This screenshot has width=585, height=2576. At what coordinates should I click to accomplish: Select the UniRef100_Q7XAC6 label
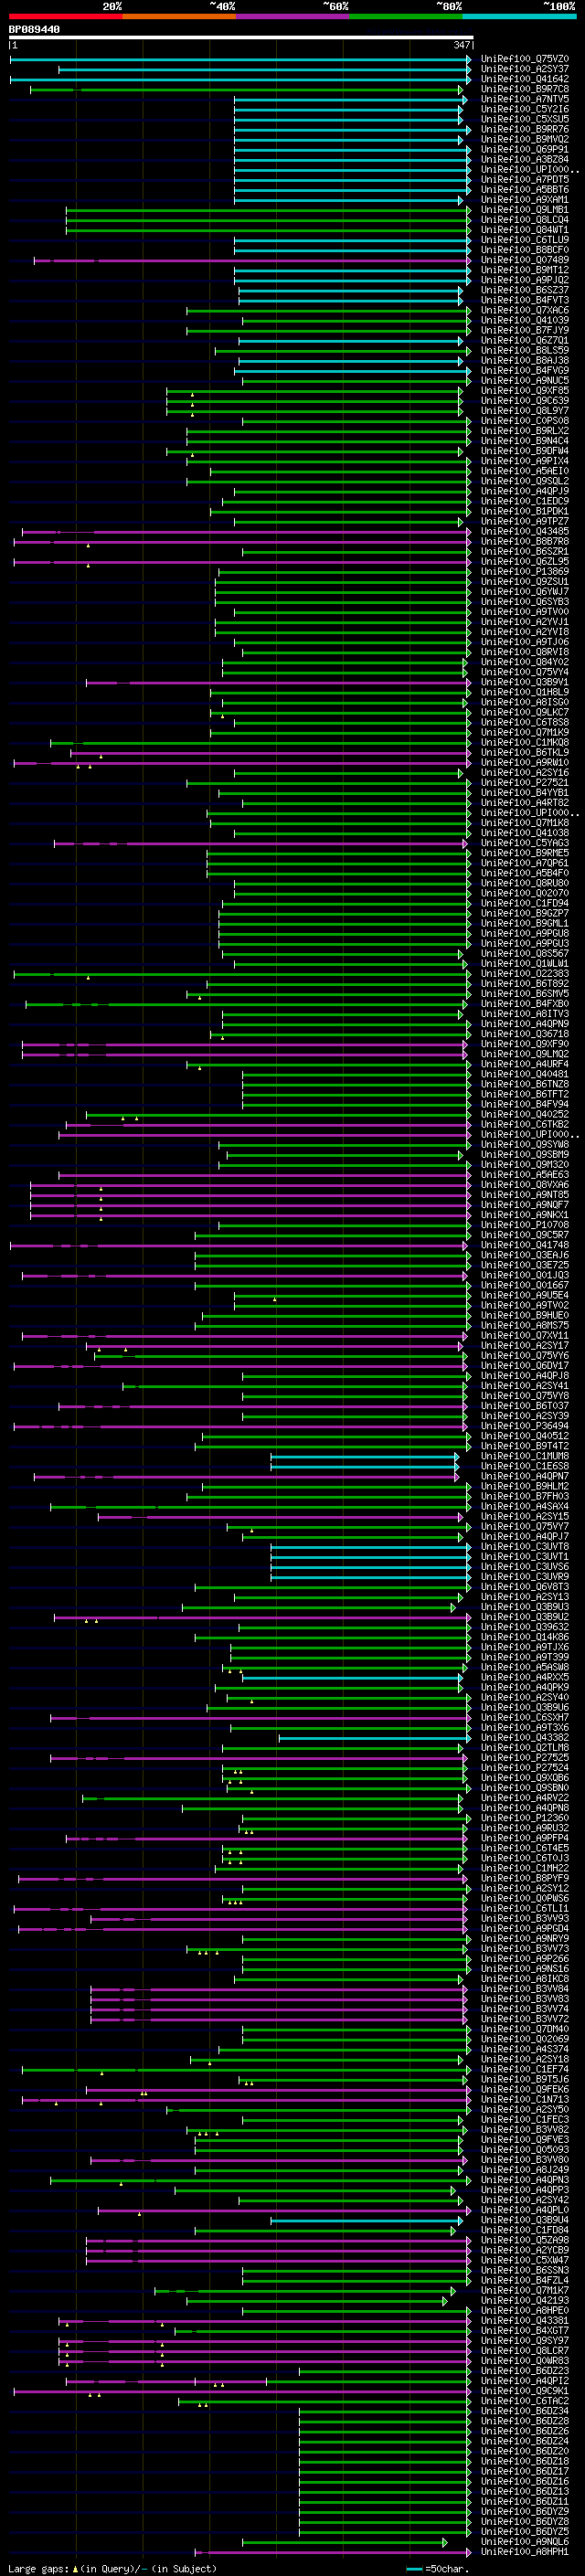(524, 310)
